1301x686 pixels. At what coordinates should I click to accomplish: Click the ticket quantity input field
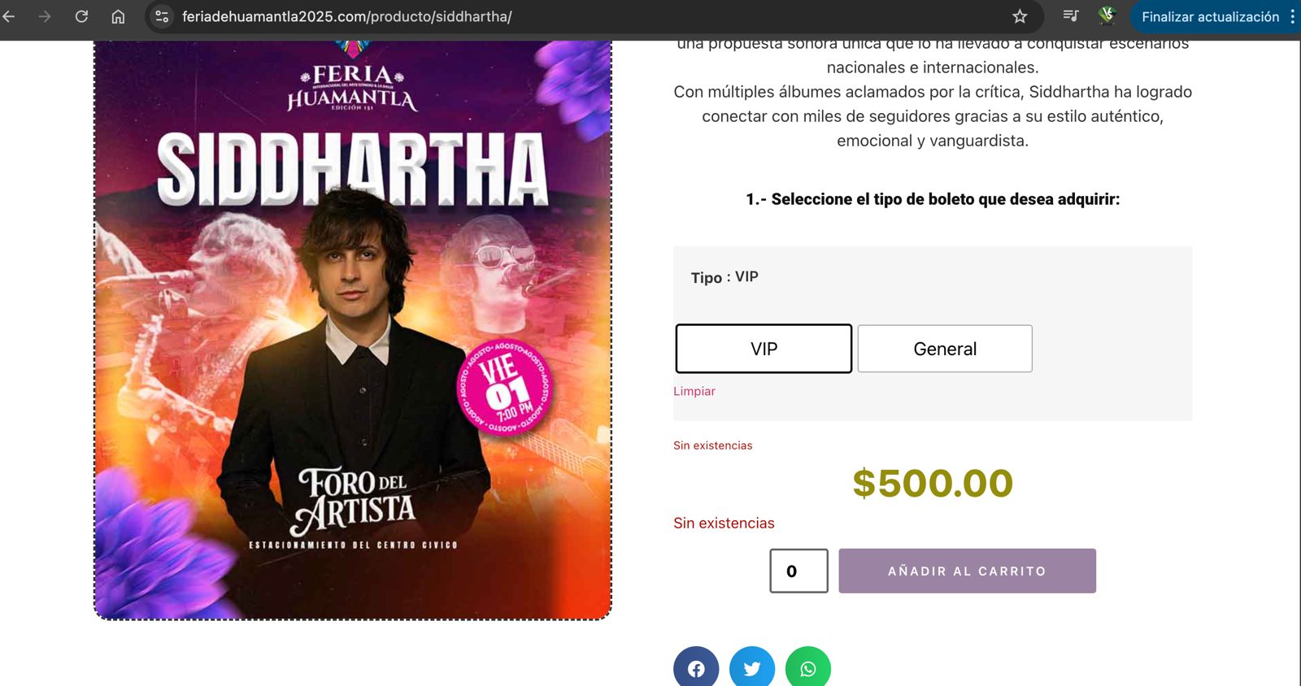tap(798, 571)
